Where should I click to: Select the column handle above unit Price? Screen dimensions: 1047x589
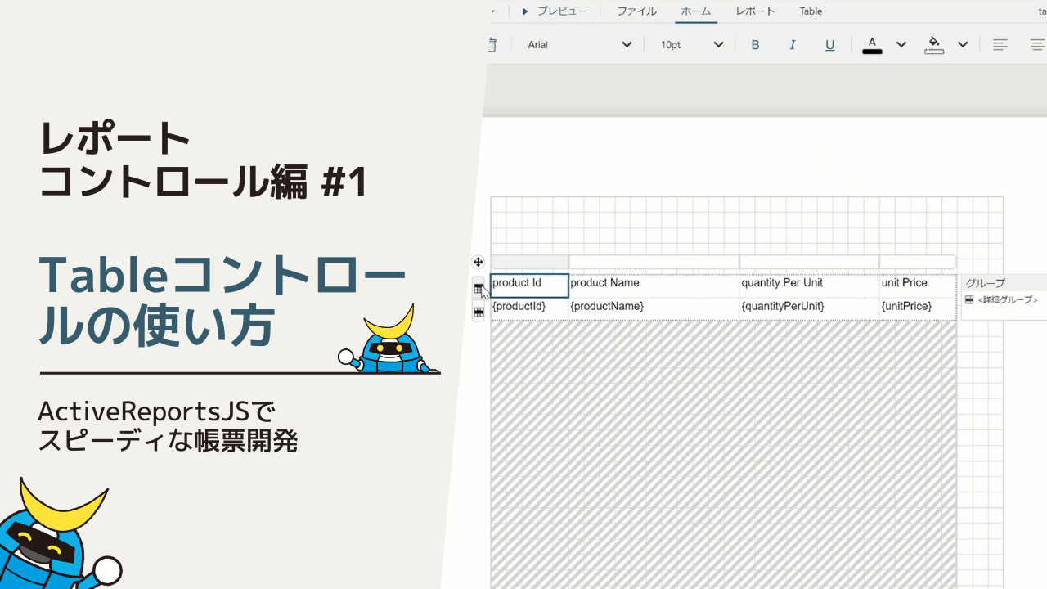click(918, 262)
